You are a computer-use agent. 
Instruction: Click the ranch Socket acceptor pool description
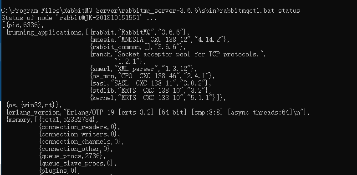pyautogui.click(x=189, y=54)
